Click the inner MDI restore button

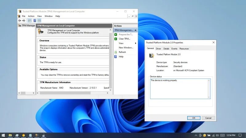point(133,16)
